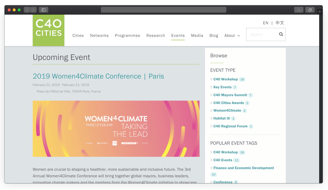The width and height of the screenshot is (328, 190).
Task: Open the Research menu item
Action: (156, 36)
